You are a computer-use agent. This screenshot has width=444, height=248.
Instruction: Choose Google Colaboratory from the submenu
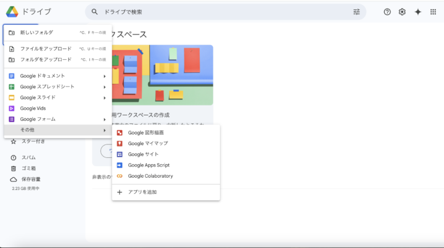166,176
